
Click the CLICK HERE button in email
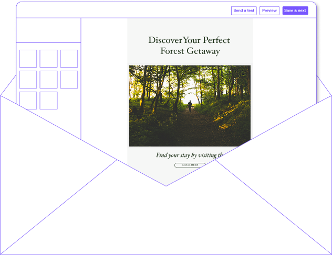(190, 165)
